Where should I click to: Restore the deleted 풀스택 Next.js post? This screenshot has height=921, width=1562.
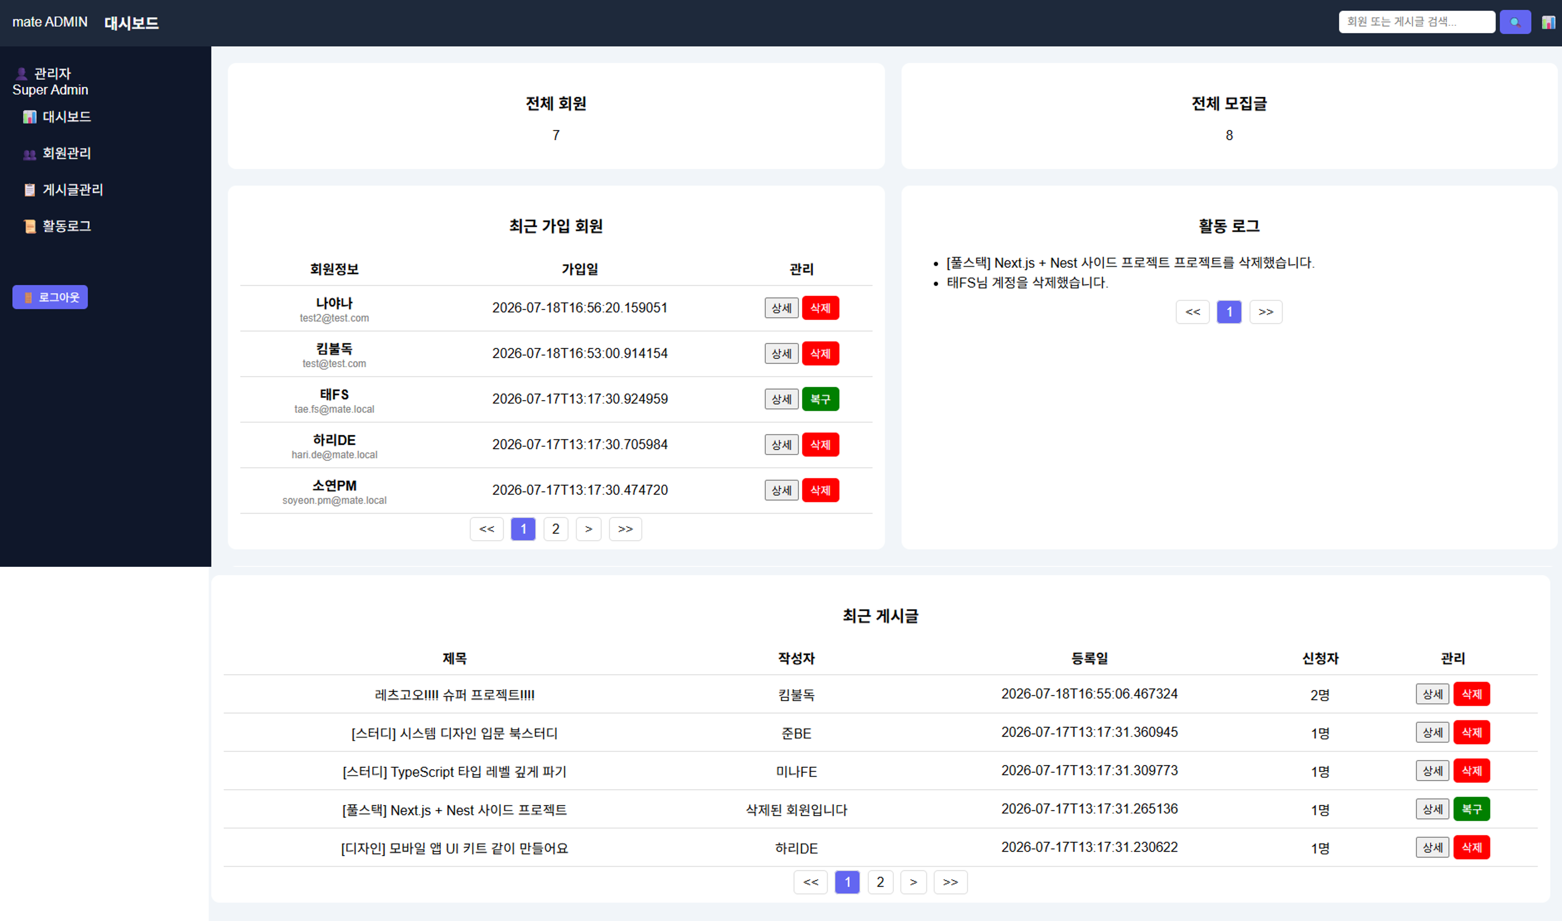(1471, 809)
